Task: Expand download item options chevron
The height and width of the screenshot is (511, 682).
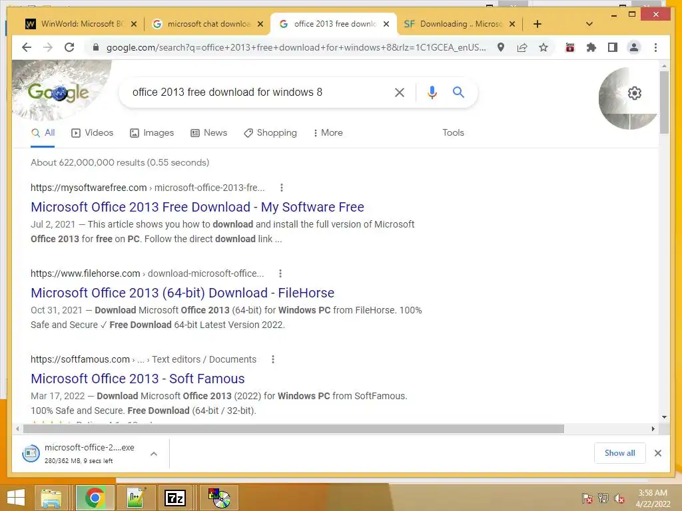Action: pos(154,454)
